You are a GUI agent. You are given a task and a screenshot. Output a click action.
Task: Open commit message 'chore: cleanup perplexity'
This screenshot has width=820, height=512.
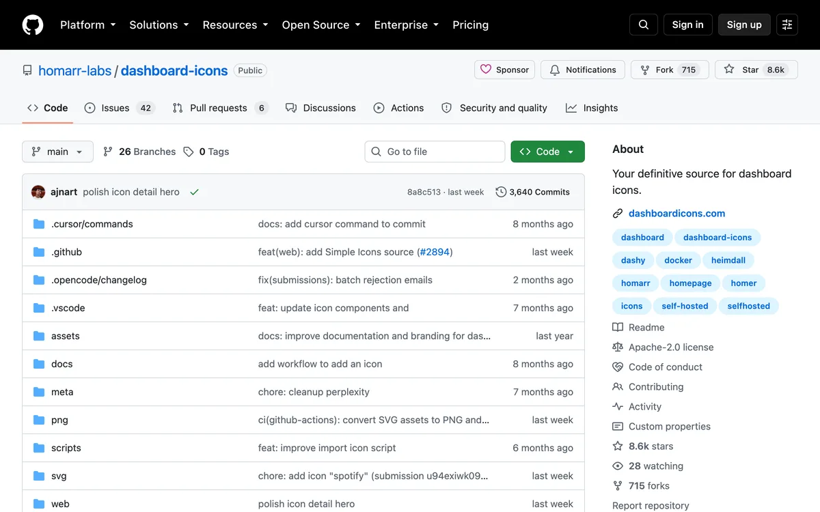click(x=314, y=392)
